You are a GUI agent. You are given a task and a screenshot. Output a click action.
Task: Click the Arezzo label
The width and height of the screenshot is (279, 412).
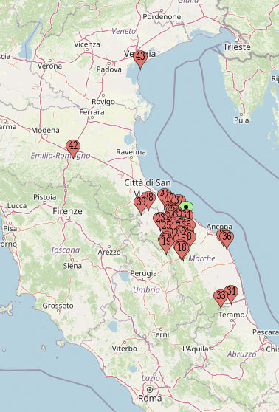(x=109, y=252)
